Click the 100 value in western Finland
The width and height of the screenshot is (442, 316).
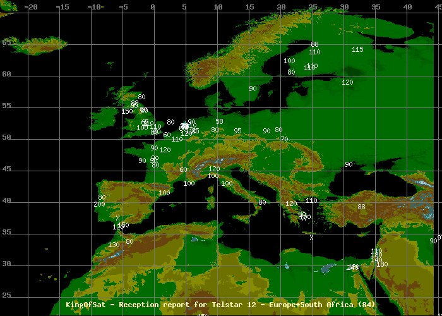tap(289, 61)
